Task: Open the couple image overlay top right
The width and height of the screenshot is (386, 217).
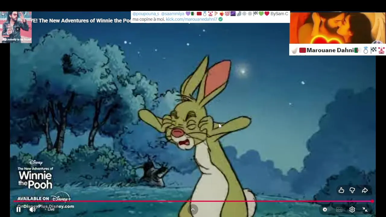Action: pos(337,28)
